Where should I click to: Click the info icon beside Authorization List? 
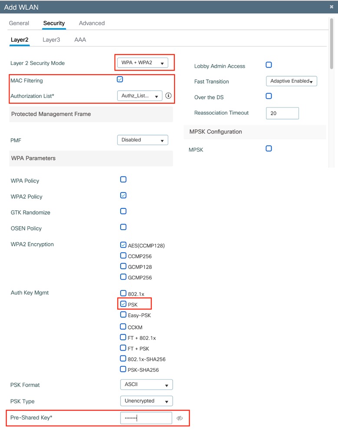[x=168, y=96]
